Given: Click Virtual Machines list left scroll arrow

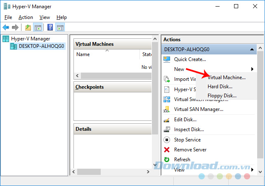Looking at the screenshot, I should point(78,75).
